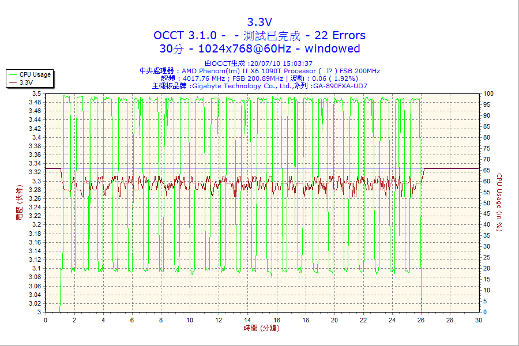
Task: Click the '3.5' tick on voltage axis
Action: (37, 93)
